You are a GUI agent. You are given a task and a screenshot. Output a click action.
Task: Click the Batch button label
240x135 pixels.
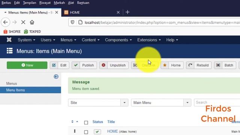pos(229,65)
